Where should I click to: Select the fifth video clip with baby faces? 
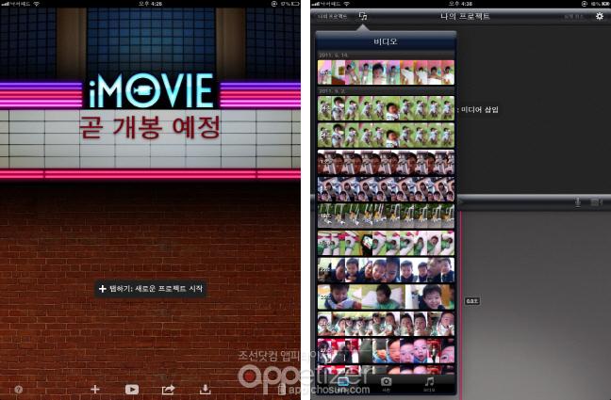(386, 189)
